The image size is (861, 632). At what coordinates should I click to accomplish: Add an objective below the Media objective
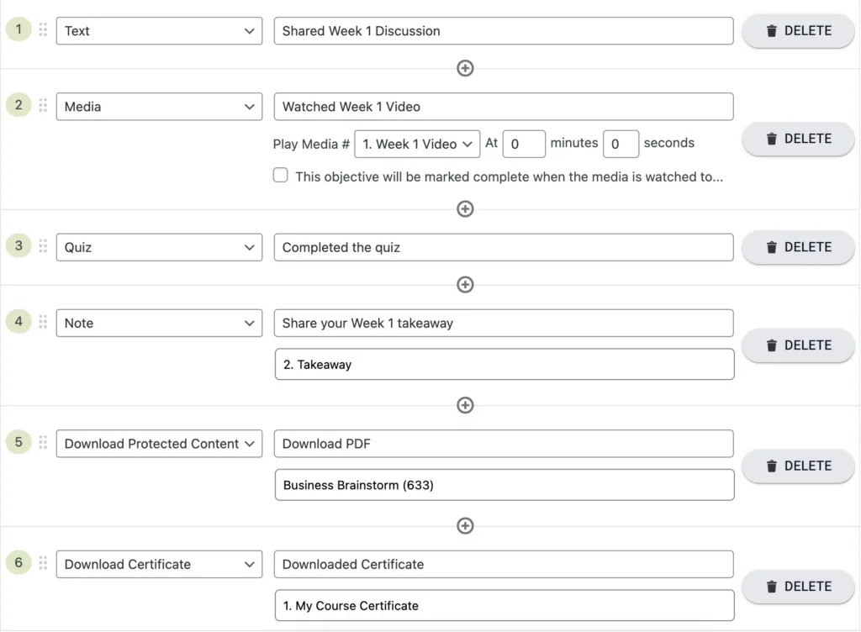[x=465, y=209]
